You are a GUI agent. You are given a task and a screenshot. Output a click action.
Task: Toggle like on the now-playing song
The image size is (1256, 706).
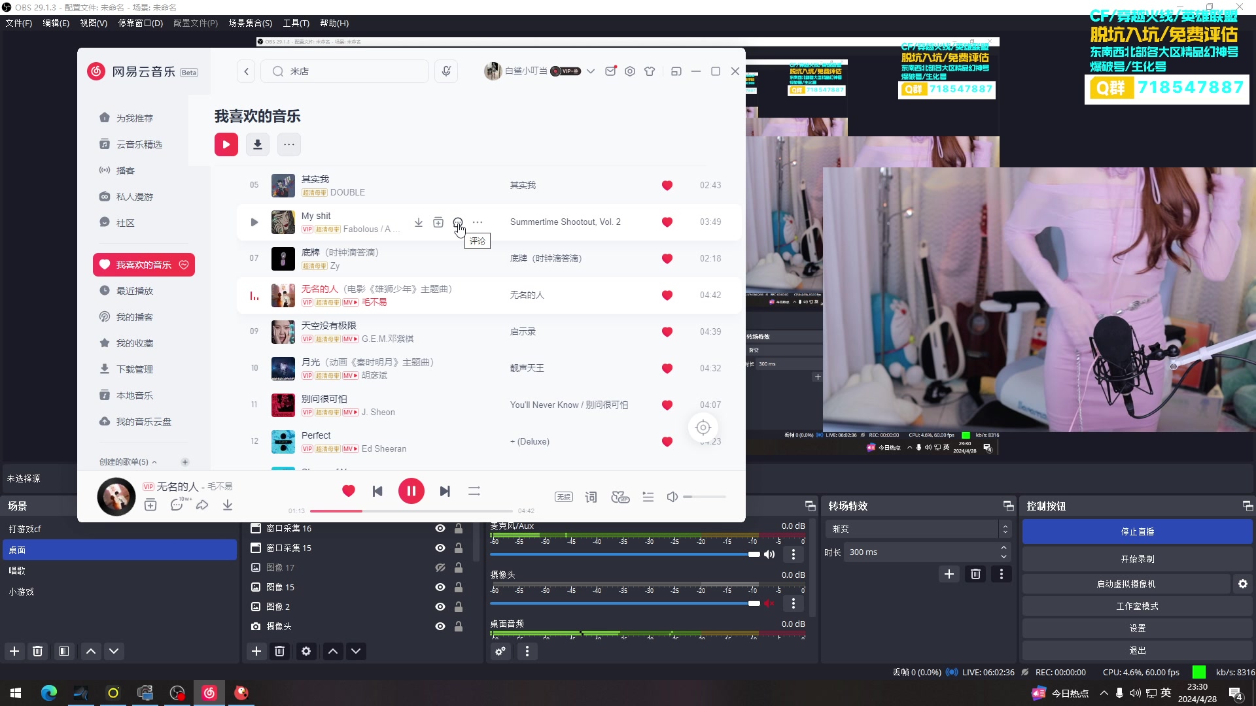(349, 491)
